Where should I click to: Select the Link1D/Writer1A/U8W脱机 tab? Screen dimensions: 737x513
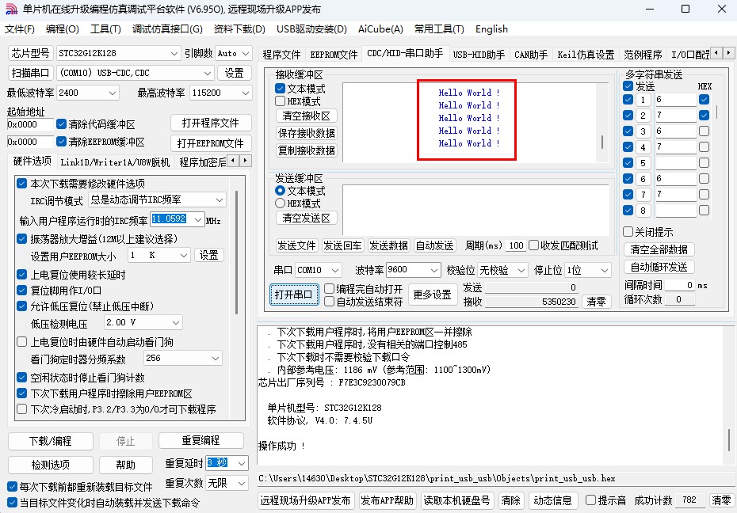[x=115, y=162]
